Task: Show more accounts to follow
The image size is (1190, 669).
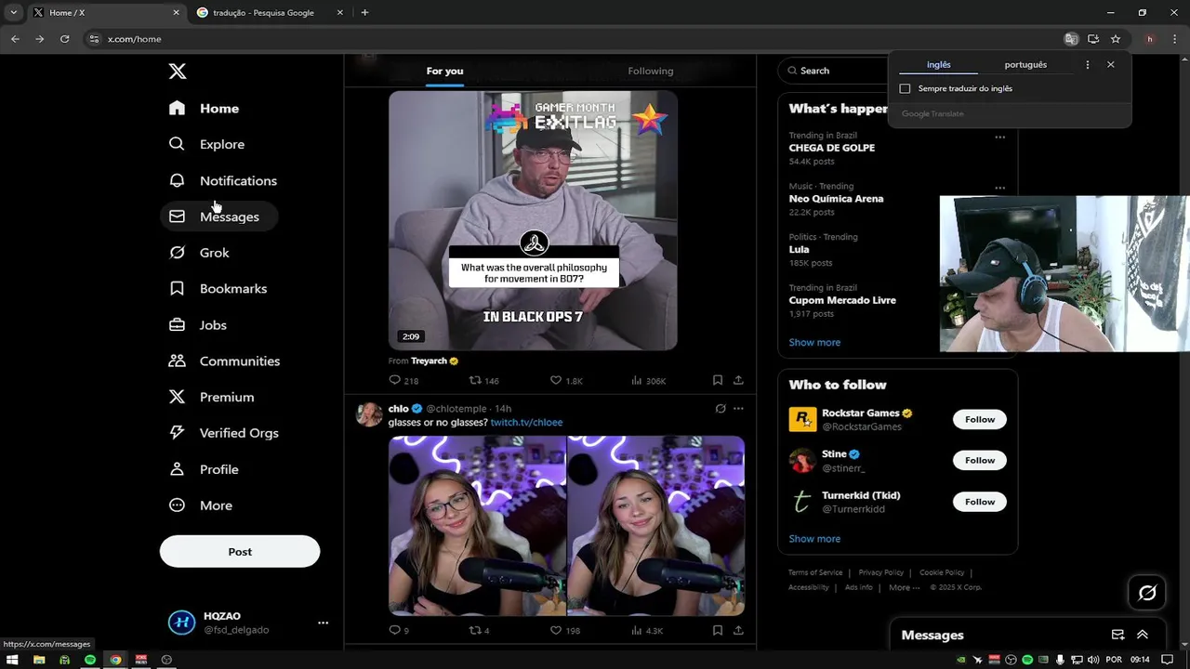Action: tap(814, 539)
